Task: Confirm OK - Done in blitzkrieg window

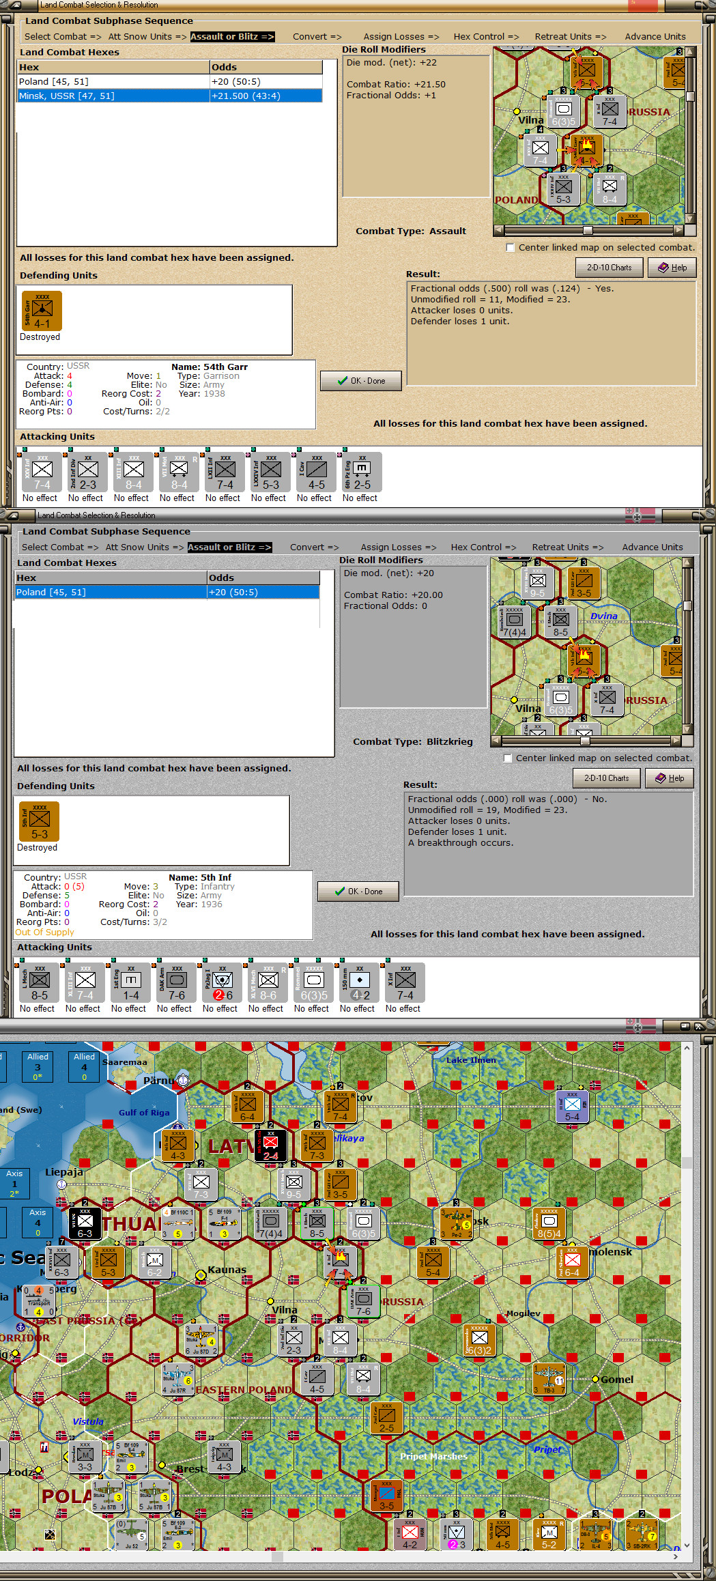Action: 358,892
